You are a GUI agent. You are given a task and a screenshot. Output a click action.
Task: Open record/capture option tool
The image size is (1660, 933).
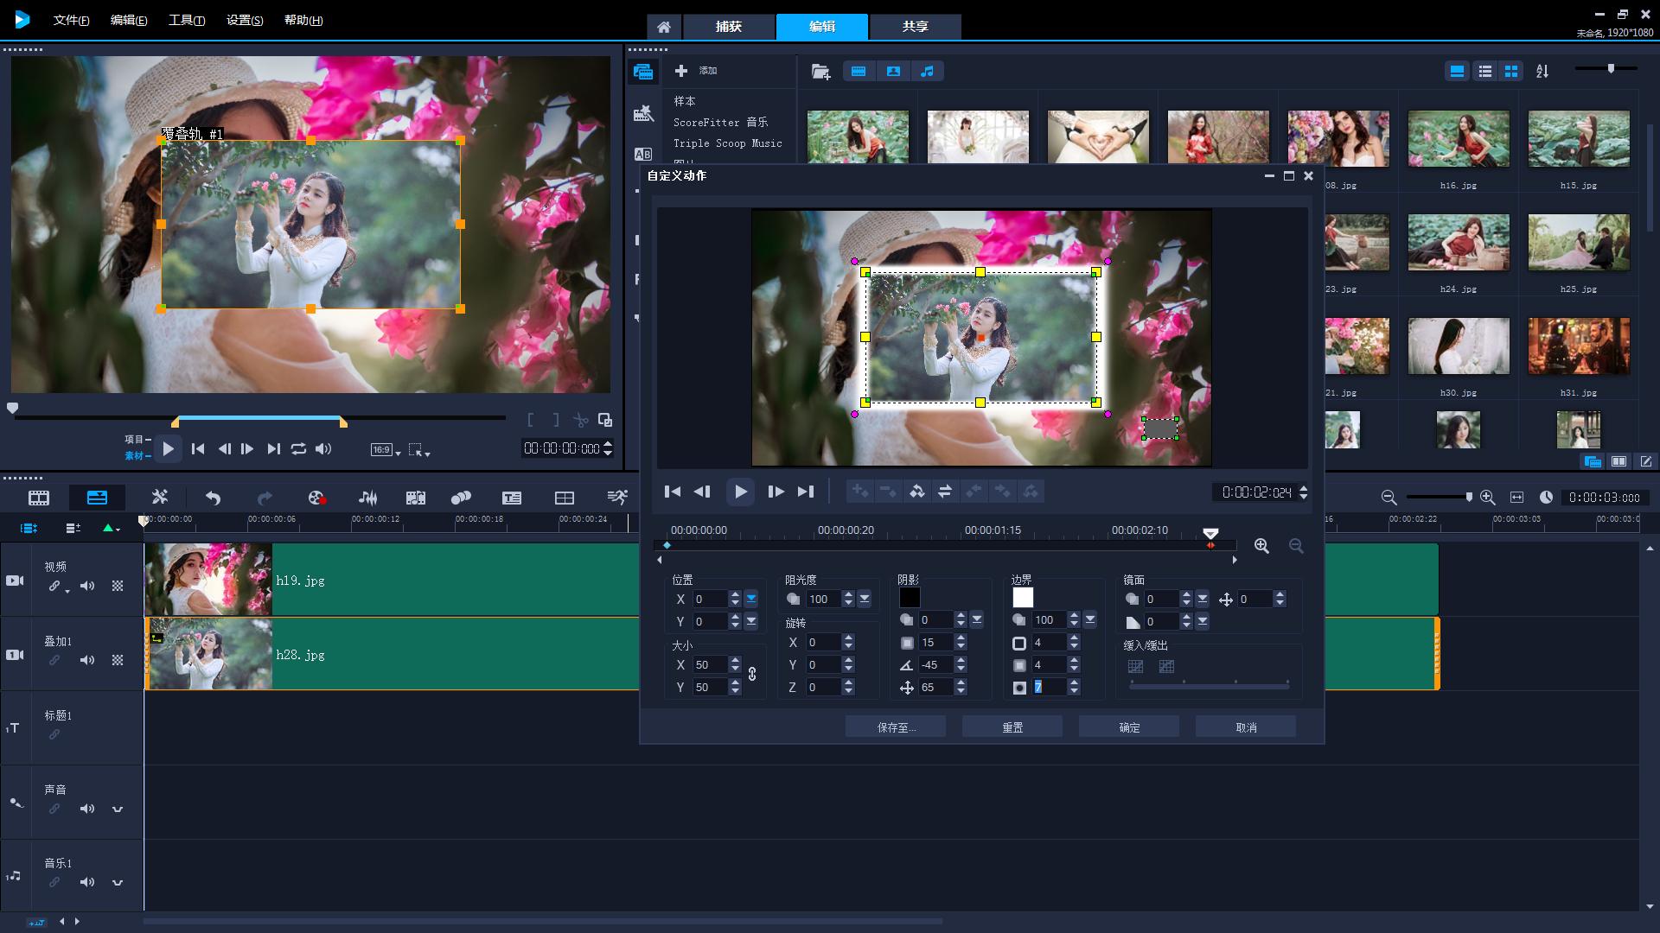(x=316, y=498)
